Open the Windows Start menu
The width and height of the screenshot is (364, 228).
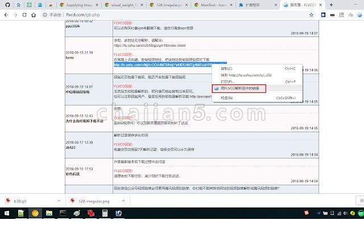click(7, 213)
